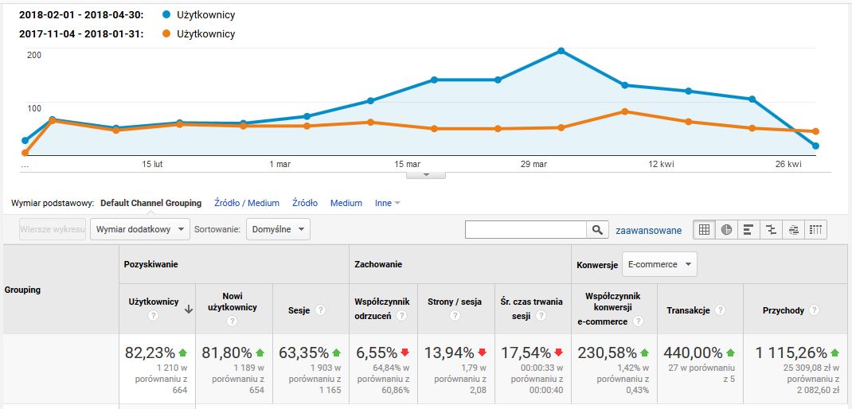Click the 2018-02-01 - 2018-04-30 date label

tap(81, 14)
